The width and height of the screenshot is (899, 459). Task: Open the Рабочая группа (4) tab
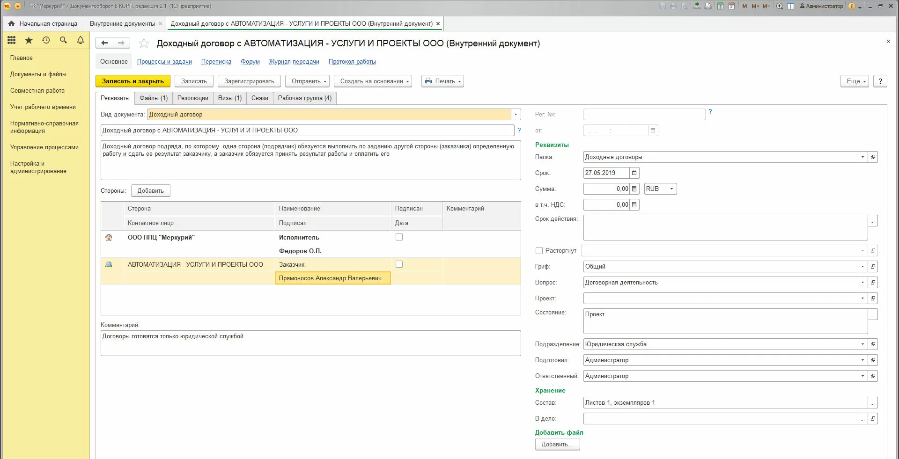pyautogui.click(x=304, y=98)
